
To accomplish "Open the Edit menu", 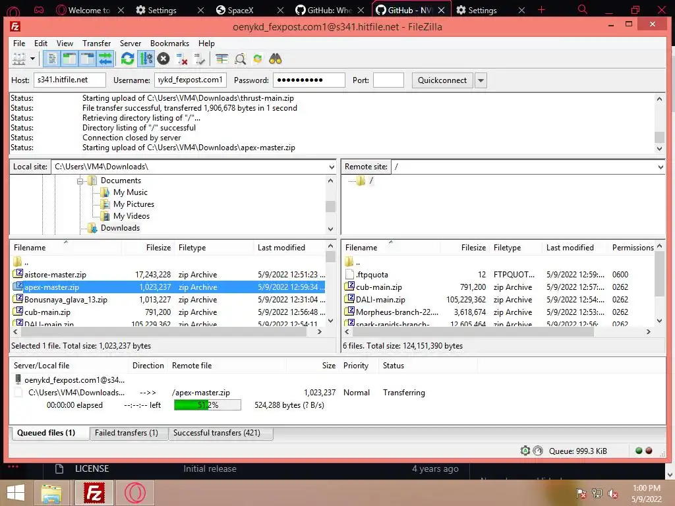I will pos(41,43).
